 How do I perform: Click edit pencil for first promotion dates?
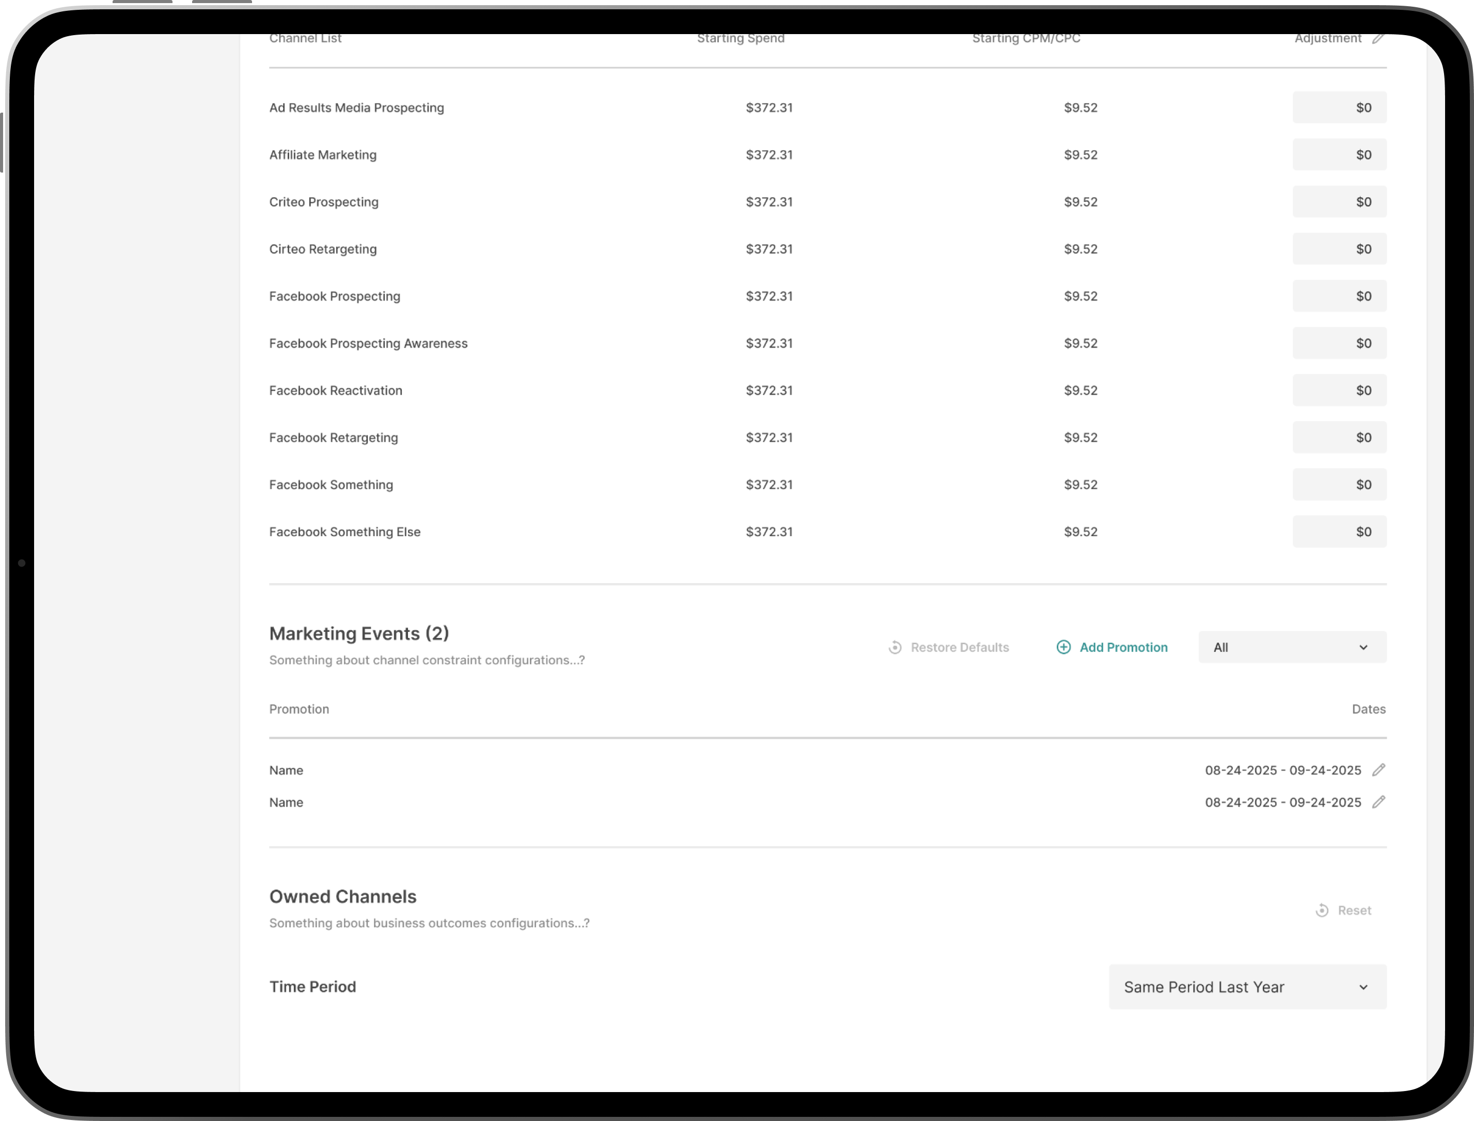tap(1378, 770)
